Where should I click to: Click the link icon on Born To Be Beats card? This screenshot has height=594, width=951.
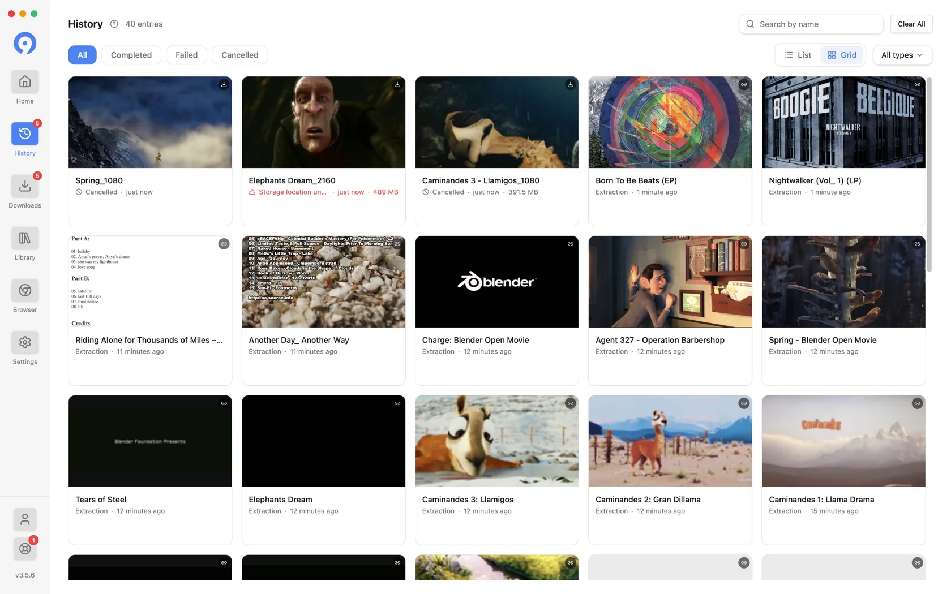[x=744, y=84]
